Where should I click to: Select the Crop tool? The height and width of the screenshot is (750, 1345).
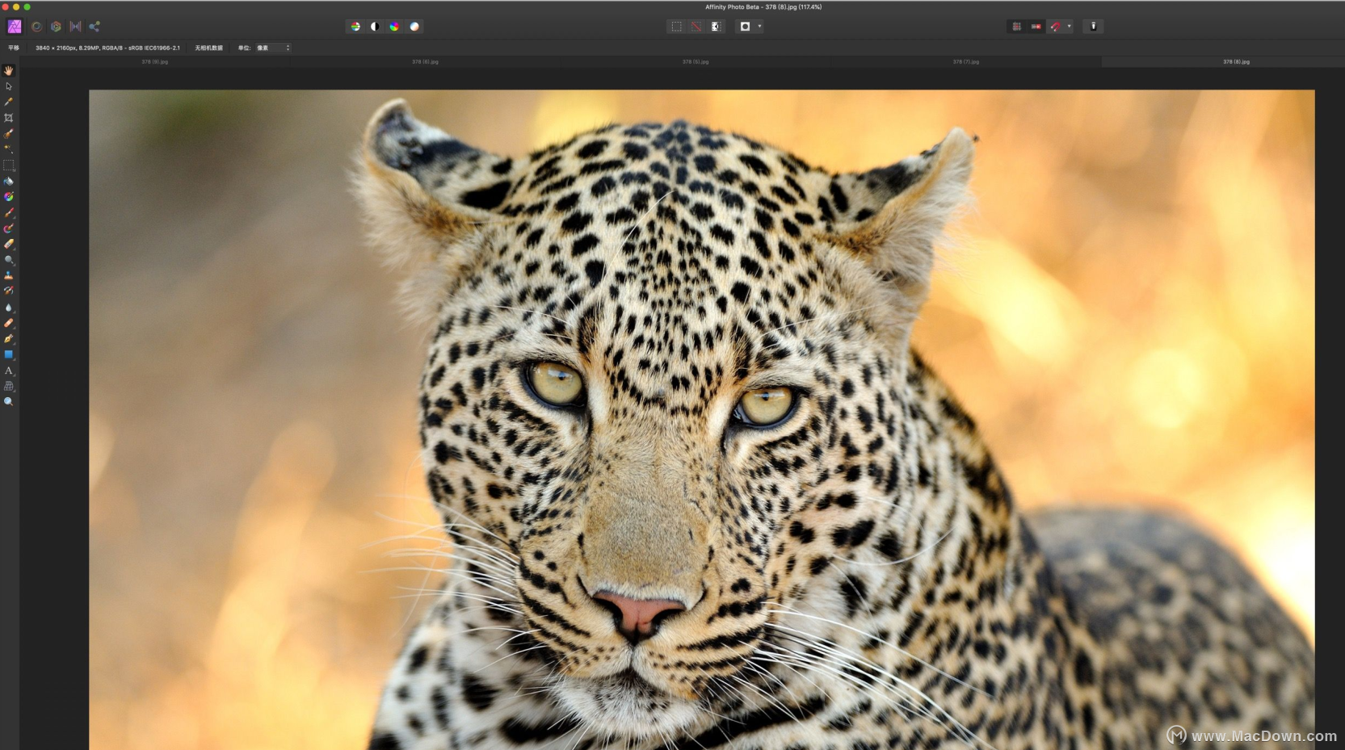[9, 118]
